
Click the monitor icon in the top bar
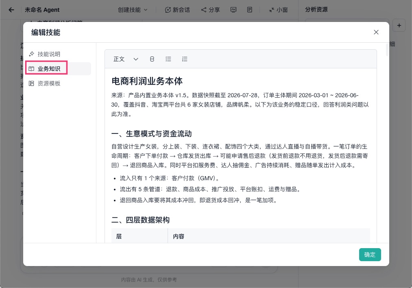tap(233, 10)
